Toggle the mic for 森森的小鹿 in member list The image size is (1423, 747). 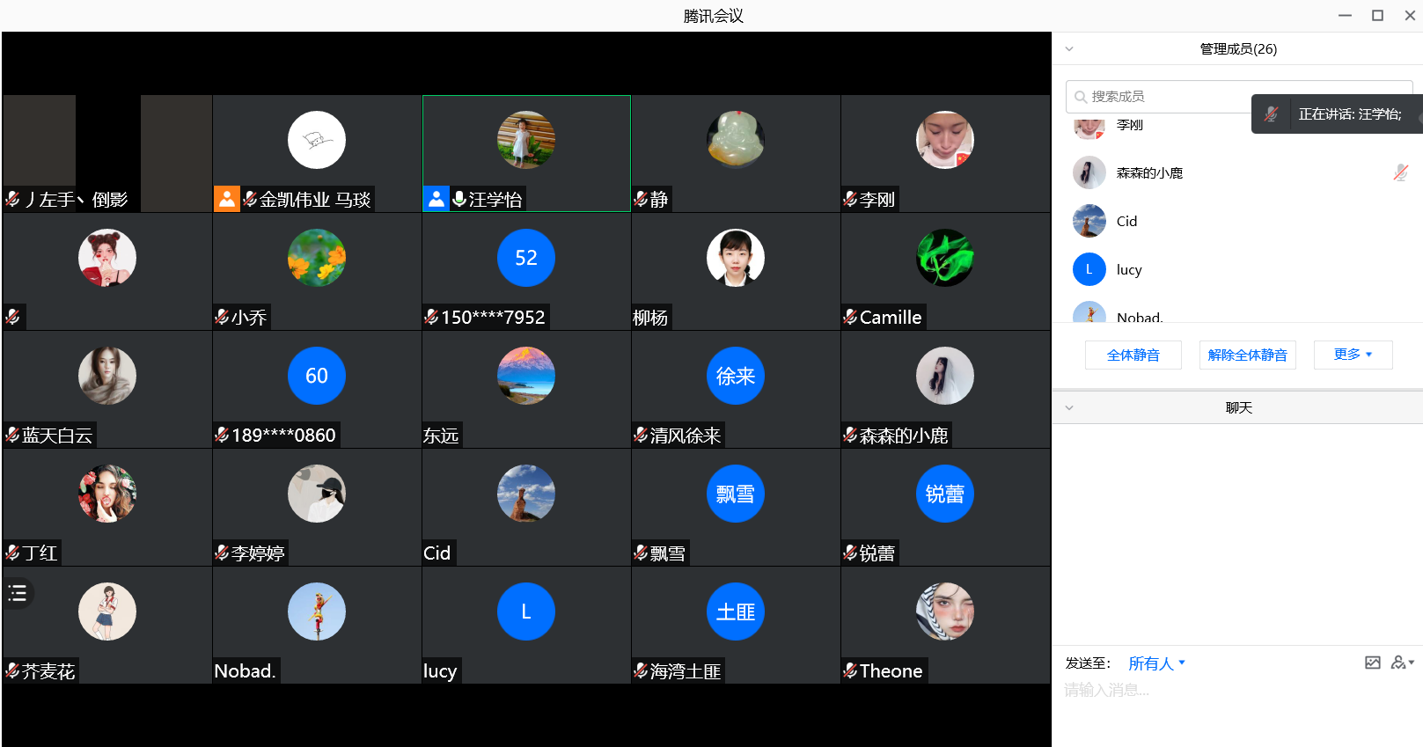[1400, 172]
